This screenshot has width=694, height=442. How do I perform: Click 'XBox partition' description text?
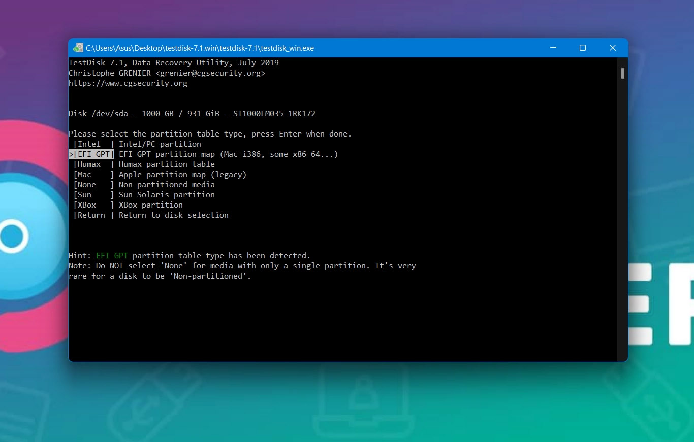tap(151, 205)
